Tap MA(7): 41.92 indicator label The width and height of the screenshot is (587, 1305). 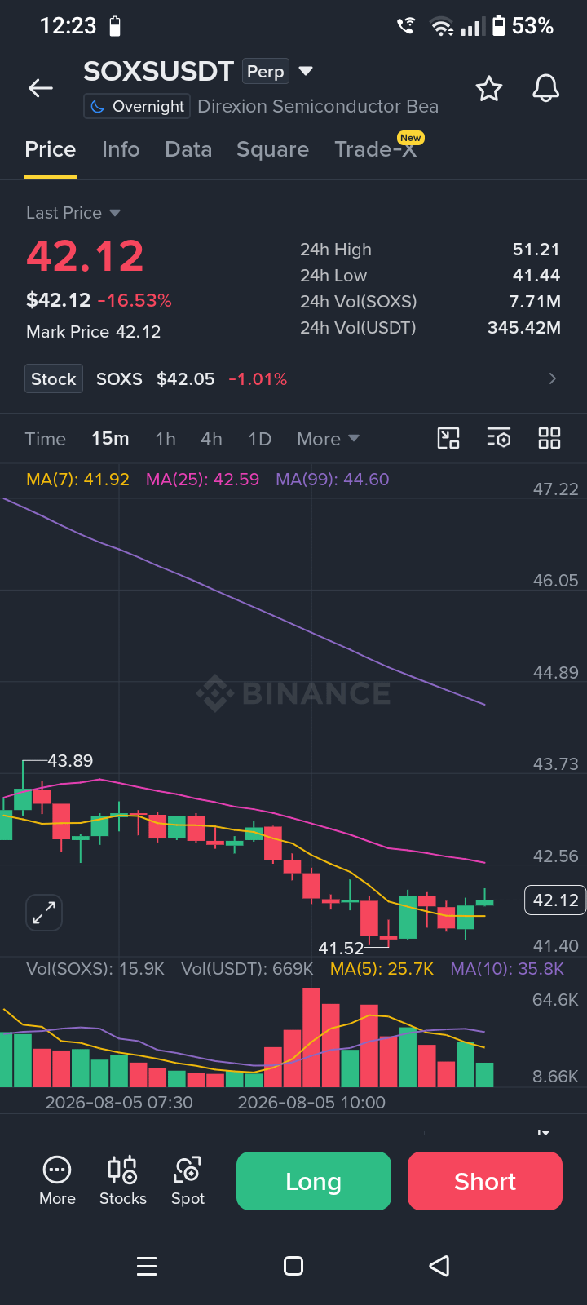coord(77,480)
